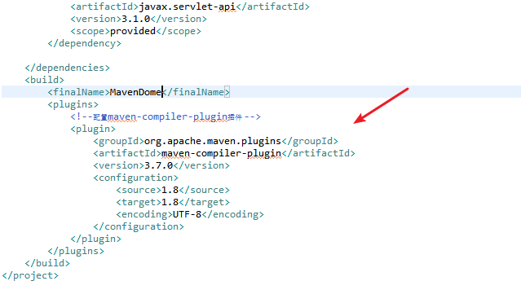Click the plugin version 3.7.0
The image size is (521, 303).
(158, 165)
